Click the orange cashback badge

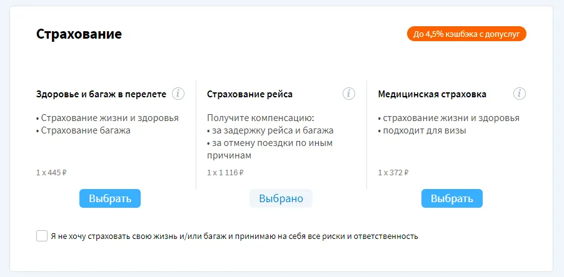point(466,34)
